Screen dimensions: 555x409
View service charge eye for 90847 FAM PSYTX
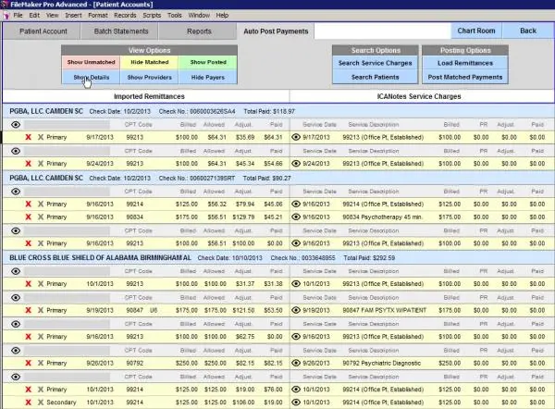(x=296, y=310)
